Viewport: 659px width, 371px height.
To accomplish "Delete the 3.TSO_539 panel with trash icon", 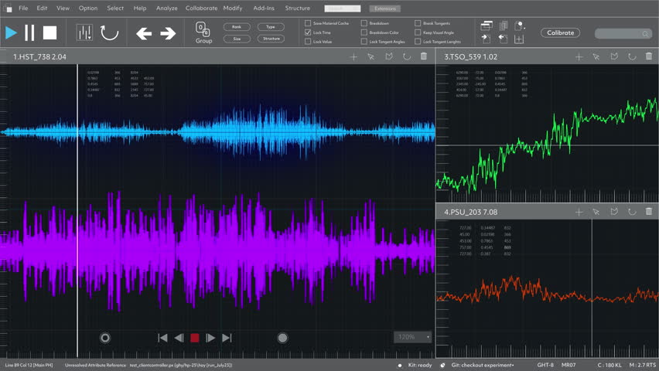I will tap(649, 56).
